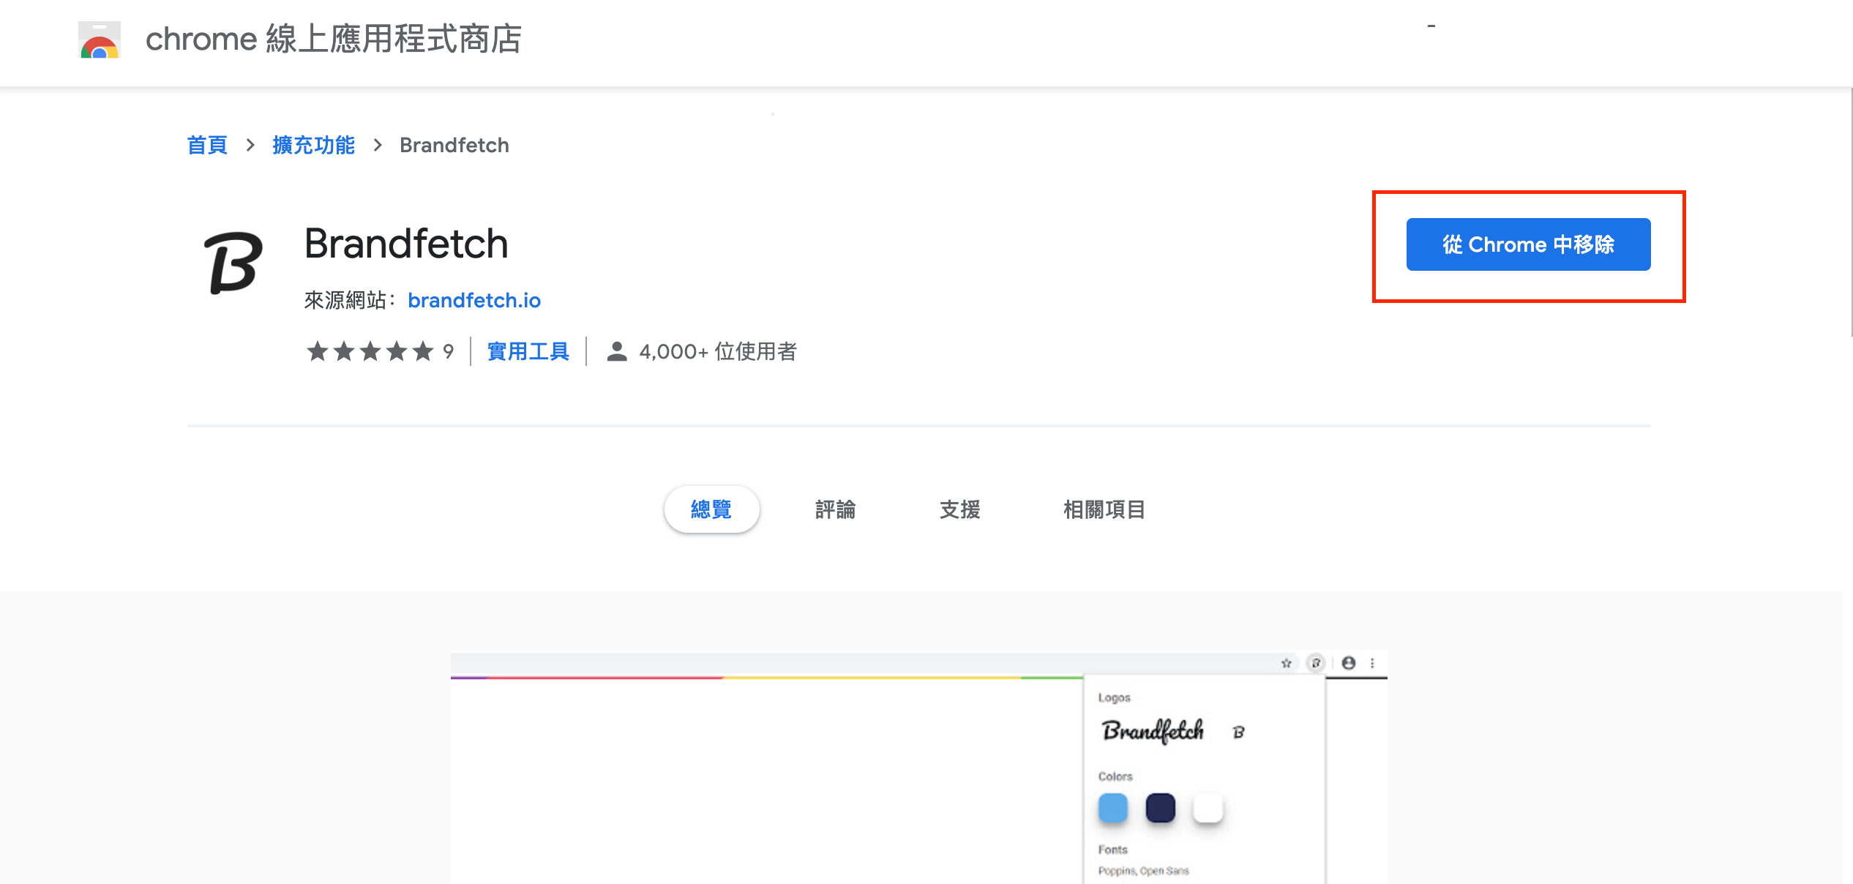1853x884 pixels.
Task: Click the Brandfetch extension heading
Action: 406,244
